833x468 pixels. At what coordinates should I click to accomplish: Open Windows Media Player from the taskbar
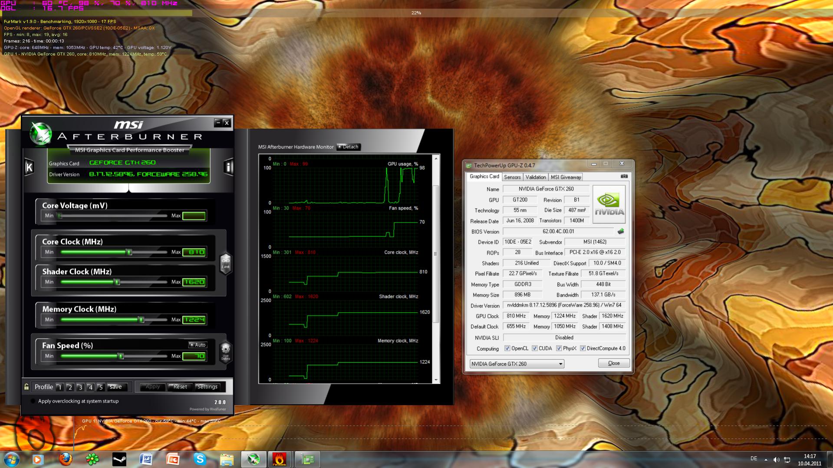coord(38,459)
